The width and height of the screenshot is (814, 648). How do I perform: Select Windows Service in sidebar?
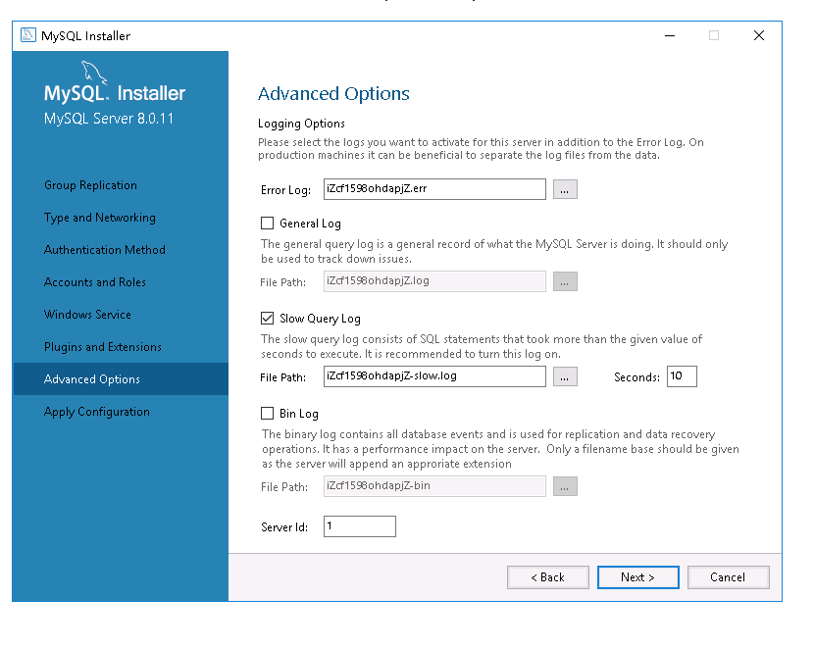point(87,315)
